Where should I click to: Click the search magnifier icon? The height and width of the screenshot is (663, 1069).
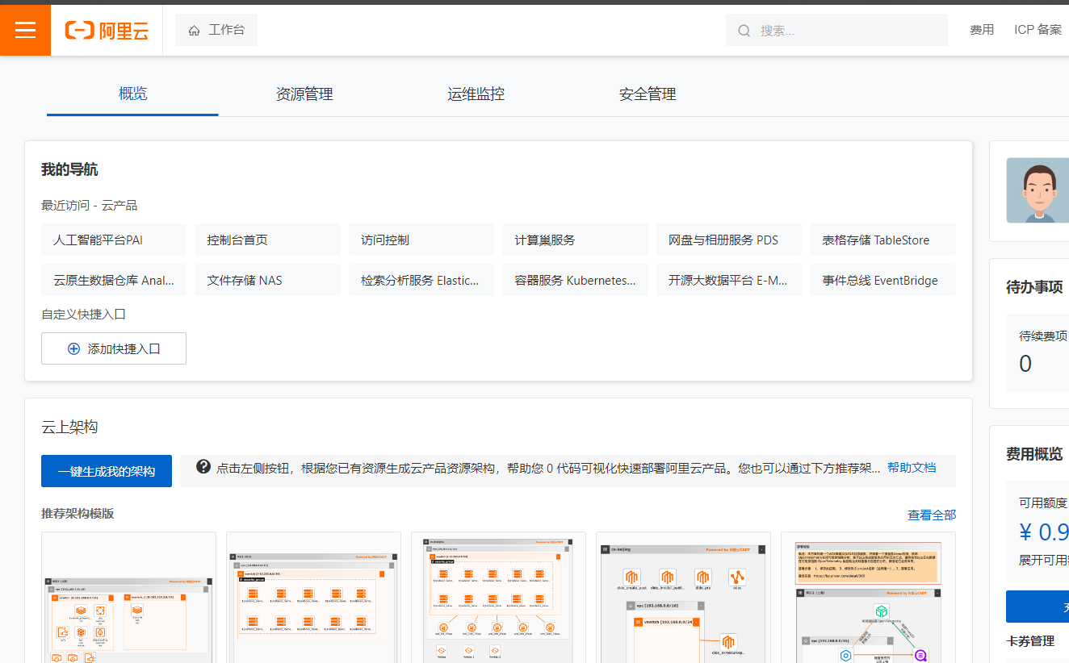click(x=744, y=31)
